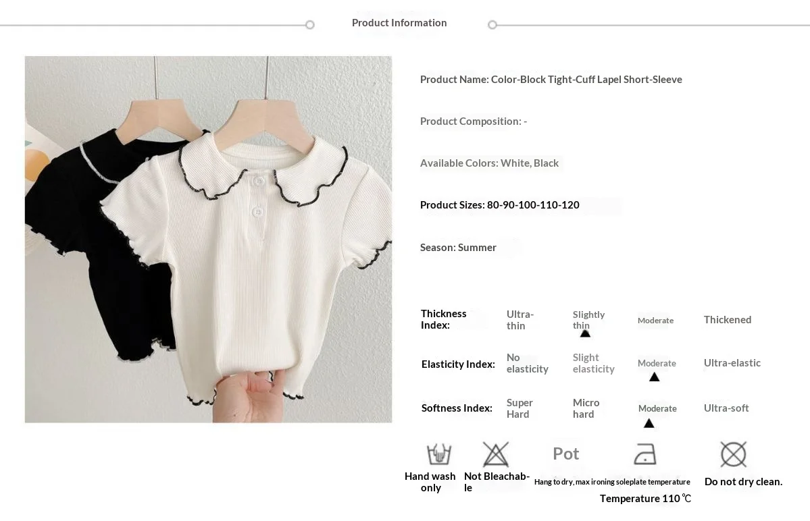Viewport: 810px width, 521px height.
Task: Click the triangle marker under Softness Moderate
Action: point(649,424)
